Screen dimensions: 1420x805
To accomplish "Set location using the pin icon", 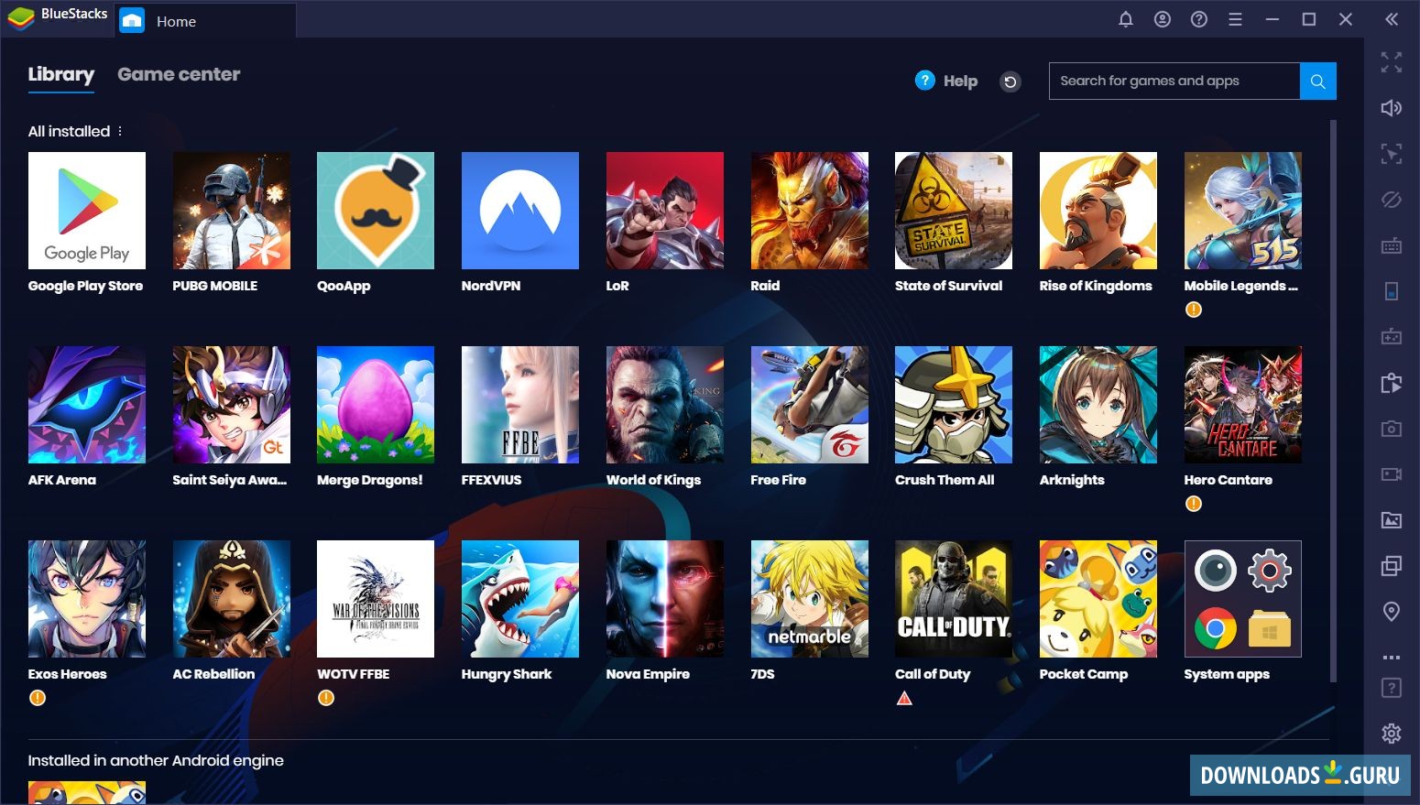I will click(x=1392, y=612).
